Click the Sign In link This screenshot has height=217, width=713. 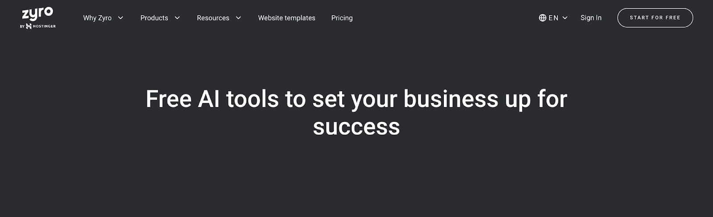(x=591, y=18)
